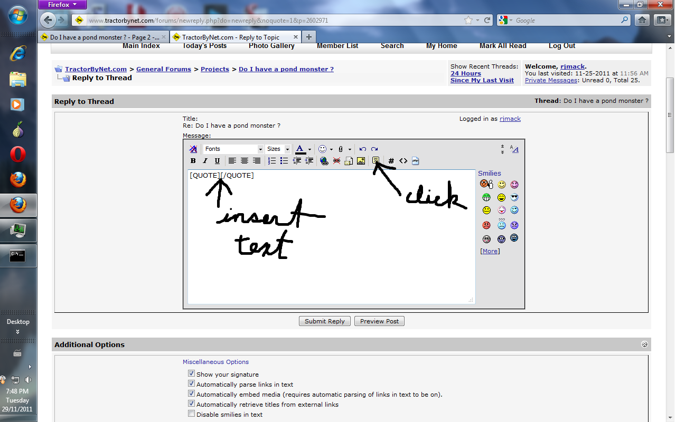Enable Disable smilies in text checkbox
This screenshot has height=422, width=676.
192,414
